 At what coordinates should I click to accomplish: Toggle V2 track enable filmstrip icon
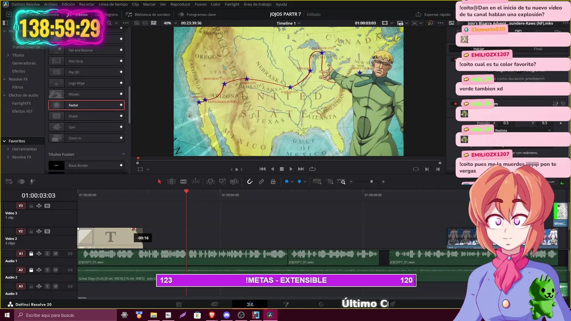[x=47, y=231]
